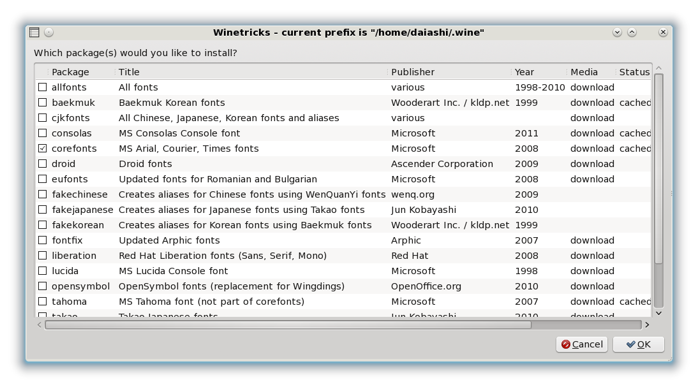This screenshot has height=387, width=698.
Task: Tick the fontfix checkbox
Action: [42, 240]
